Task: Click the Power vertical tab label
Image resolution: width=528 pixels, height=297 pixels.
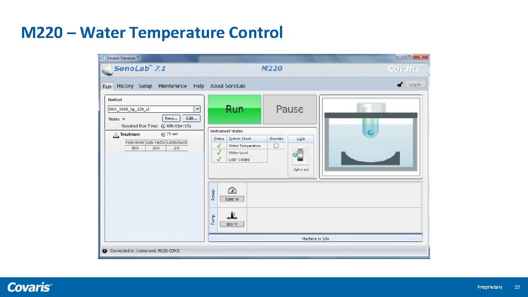Action: coord(213,195)
